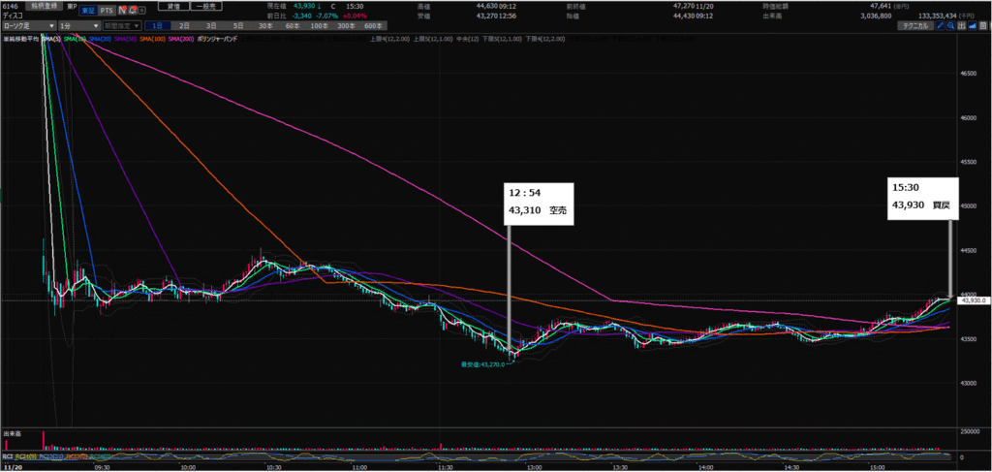Image resolution: width=992 pixels, height=472 pixels.
Task: Click the SMA(200) legend label
Action: 181,38
